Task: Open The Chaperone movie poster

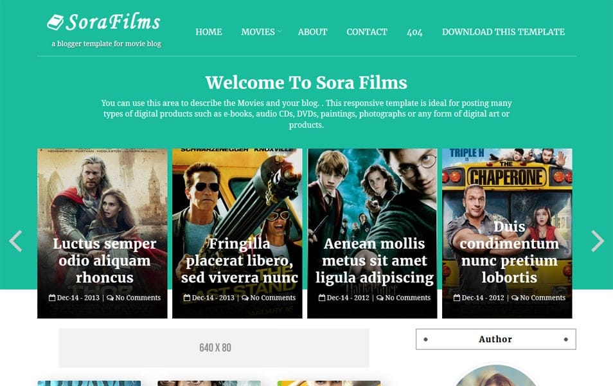Action: pyautogui.click(x=506, y=193)
